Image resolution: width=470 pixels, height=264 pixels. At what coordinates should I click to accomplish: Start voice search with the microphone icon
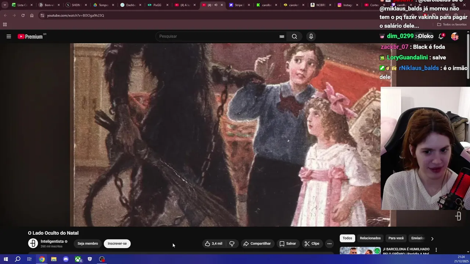point(311,36)
